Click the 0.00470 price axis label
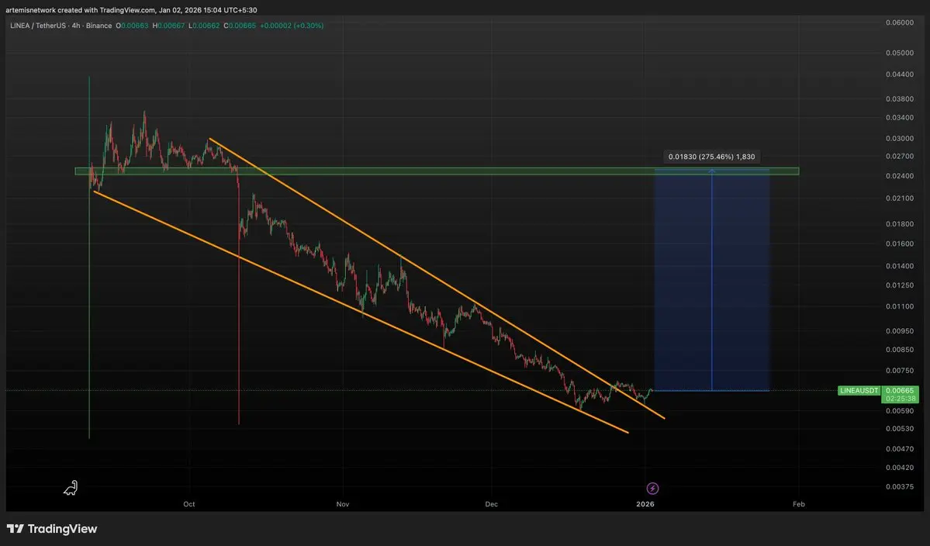930x546 pixels. [x=900, y=449]
